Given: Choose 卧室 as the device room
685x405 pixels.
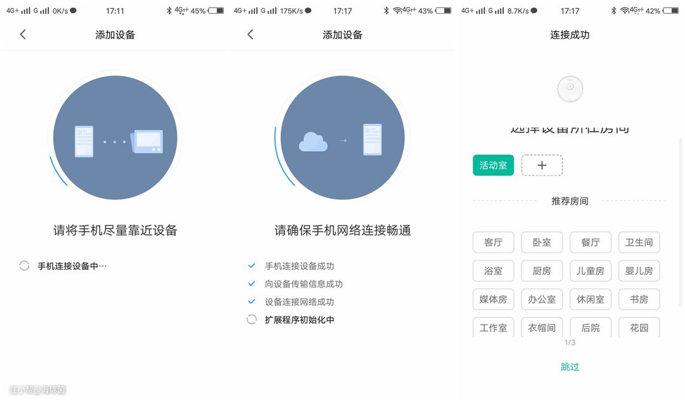Looking at the screenshot, I should [x=542, y=242].
